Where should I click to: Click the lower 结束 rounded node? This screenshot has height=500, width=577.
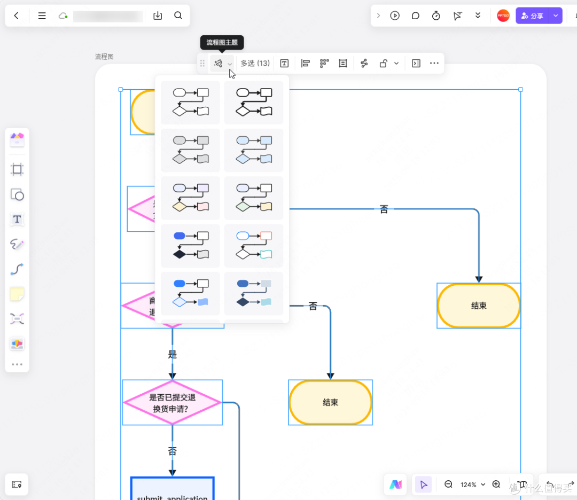pyautogui.click(x=331, y=402)
